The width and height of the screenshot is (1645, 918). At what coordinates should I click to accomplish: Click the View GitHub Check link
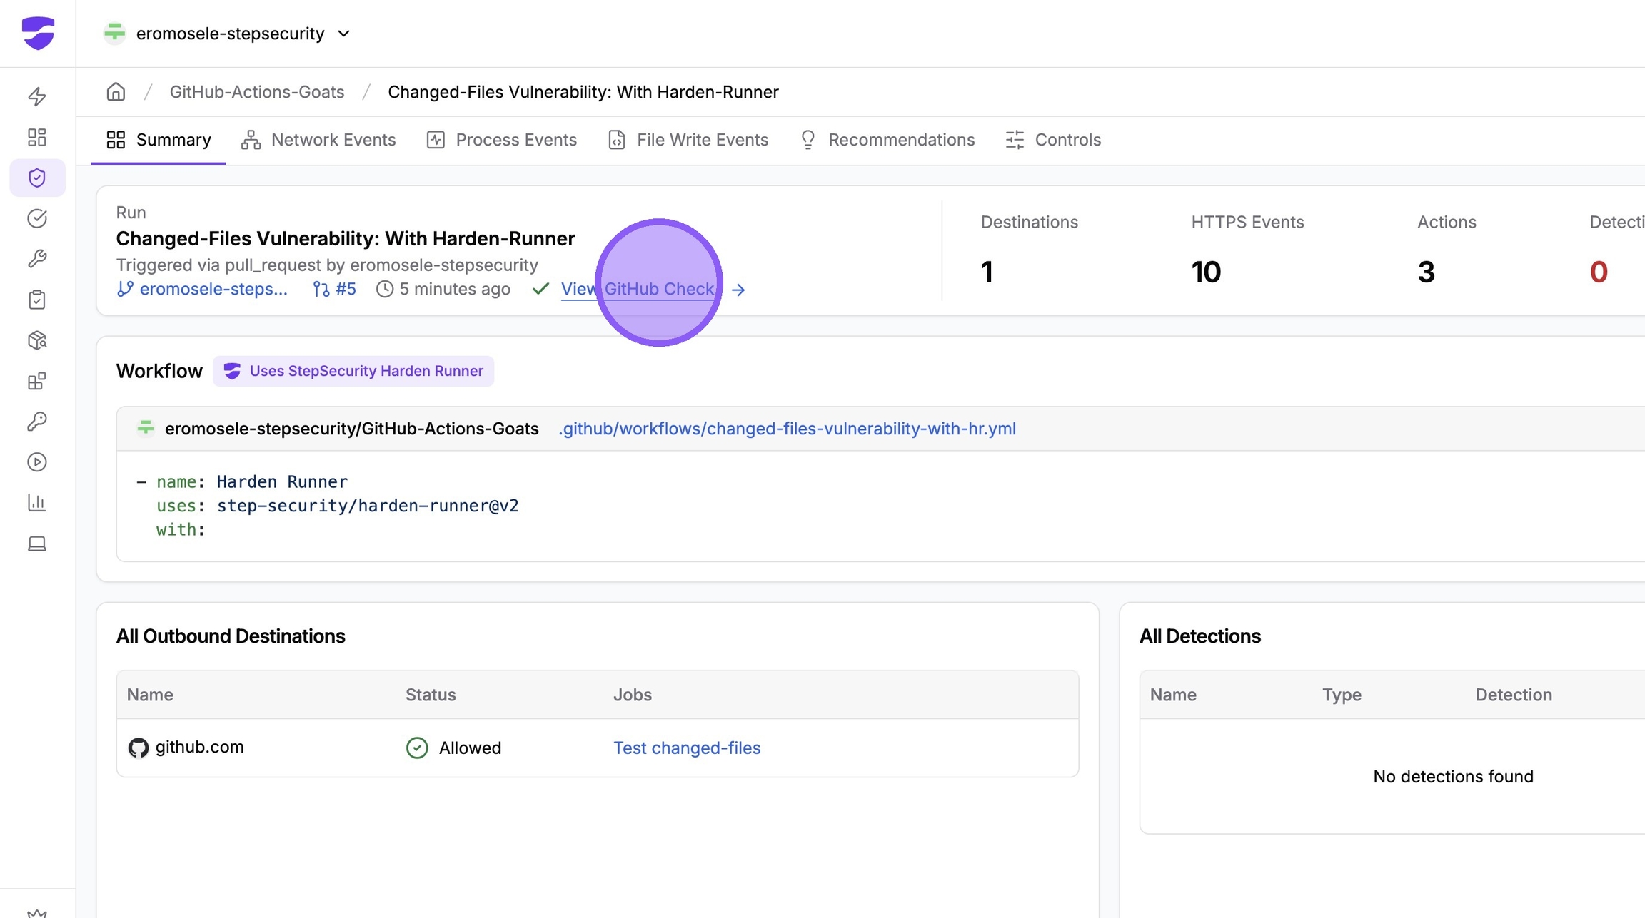coord(638,289)
